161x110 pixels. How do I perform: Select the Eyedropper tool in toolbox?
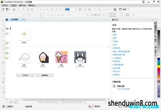3,87
